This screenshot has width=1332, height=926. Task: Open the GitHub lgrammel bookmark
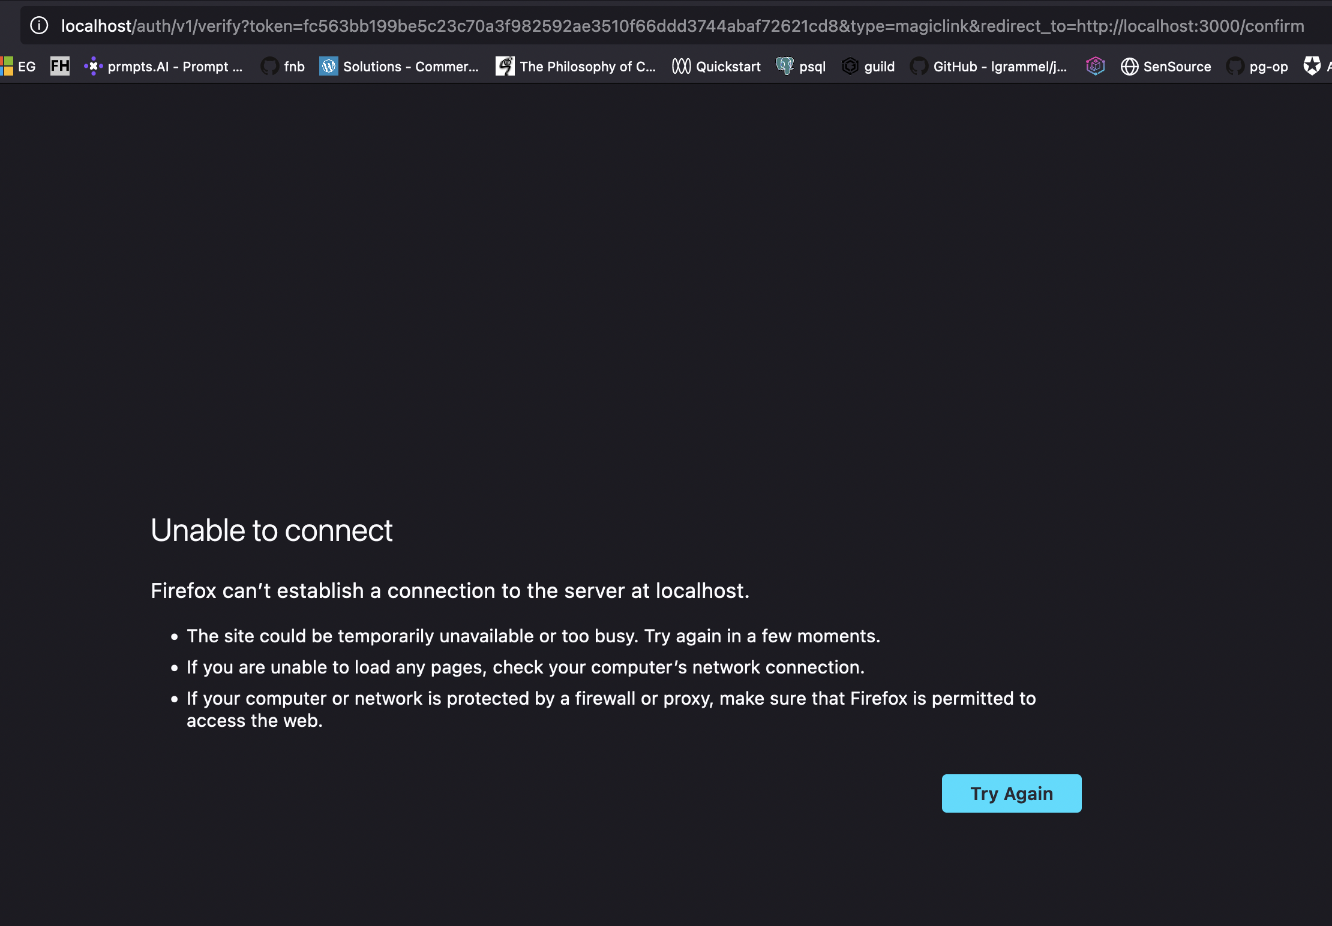coord(989,66)
